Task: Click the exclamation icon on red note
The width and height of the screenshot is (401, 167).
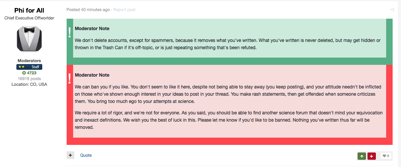Action: (70, 78)
